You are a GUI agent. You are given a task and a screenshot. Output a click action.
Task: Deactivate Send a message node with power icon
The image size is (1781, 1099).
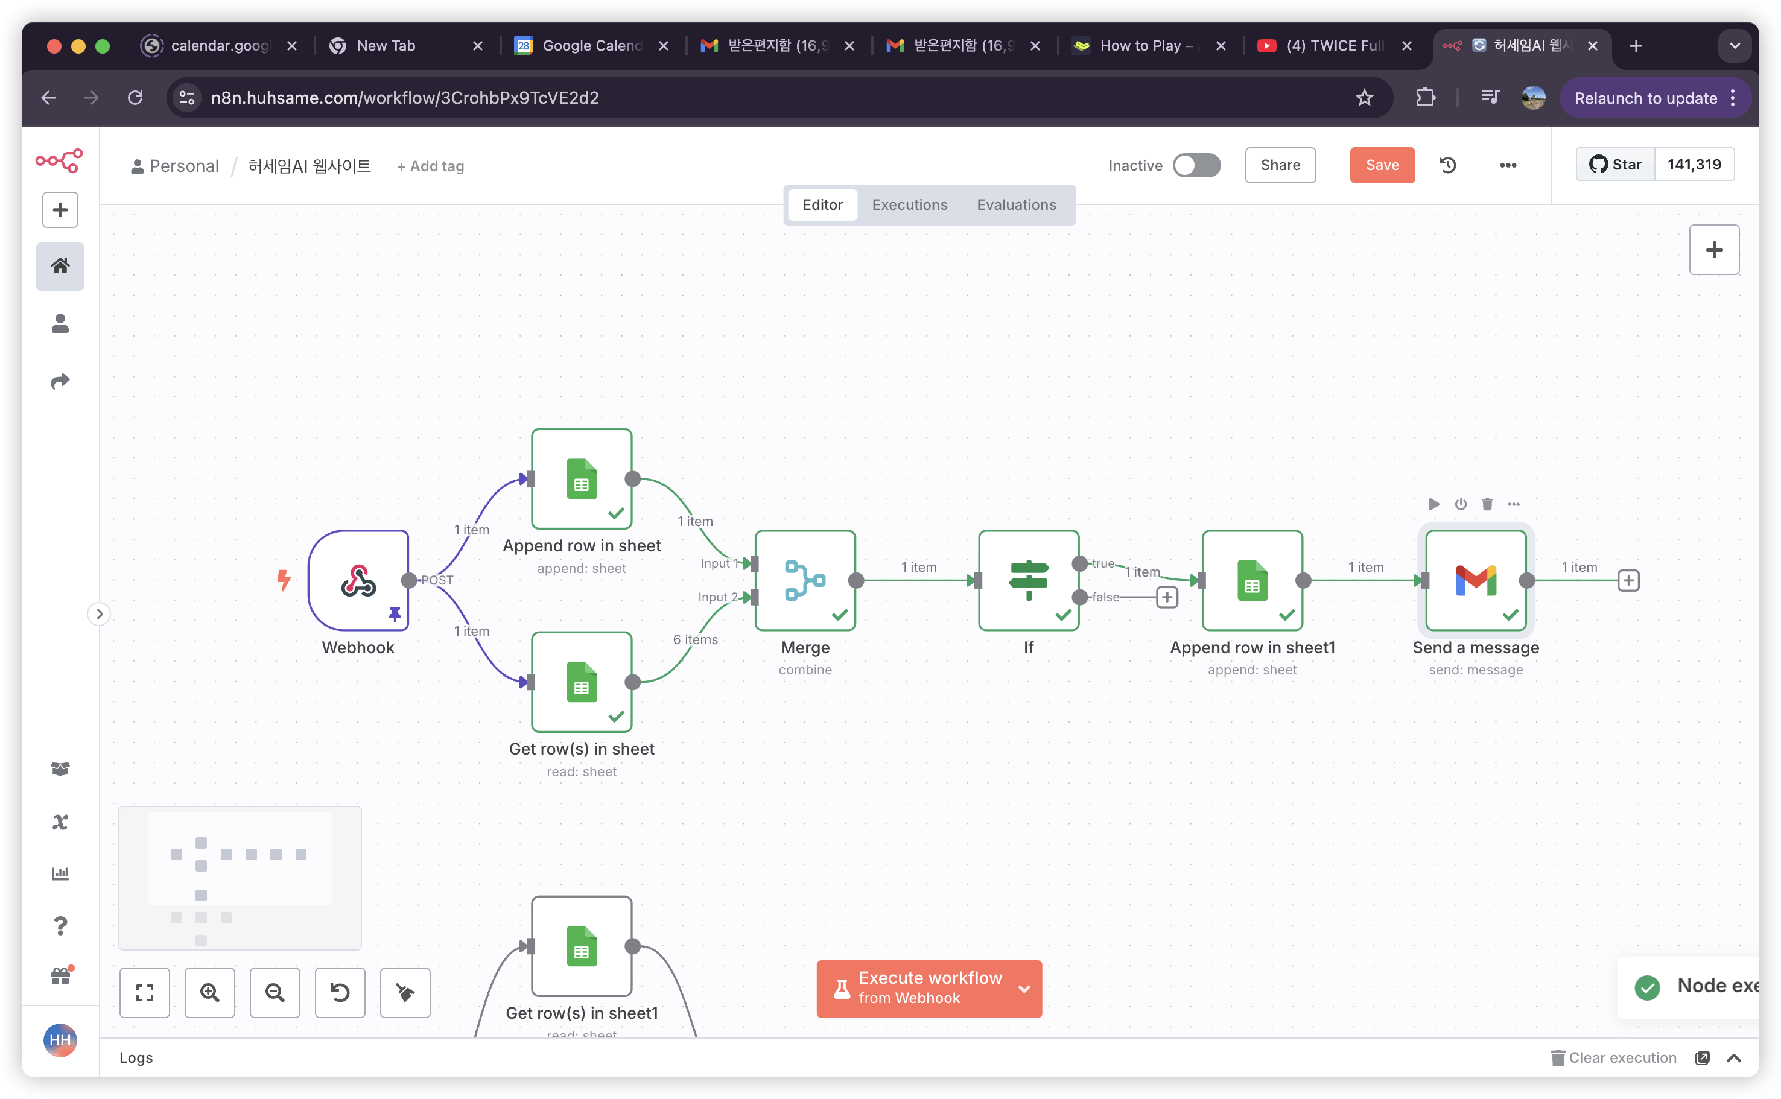coord(1461,504)
